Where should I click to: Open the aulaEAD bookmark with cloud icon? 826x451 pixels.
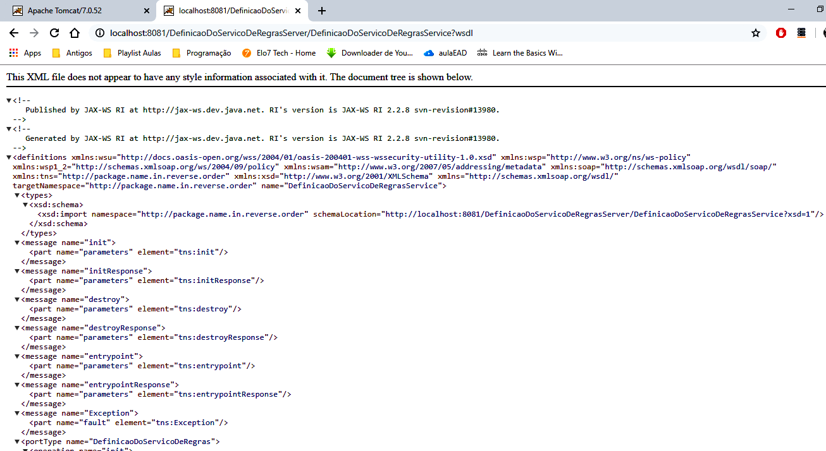pyautogui.click(x=428, y=53)
